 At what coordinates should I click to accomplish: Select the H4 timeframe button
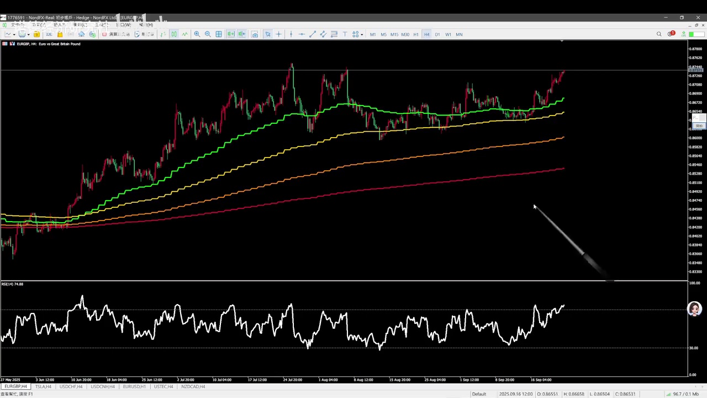426,34
